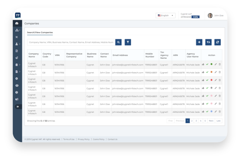This screenshot has width=240, height=160.
Task: Go to page 1 in pagination
Action: (188, 121)
